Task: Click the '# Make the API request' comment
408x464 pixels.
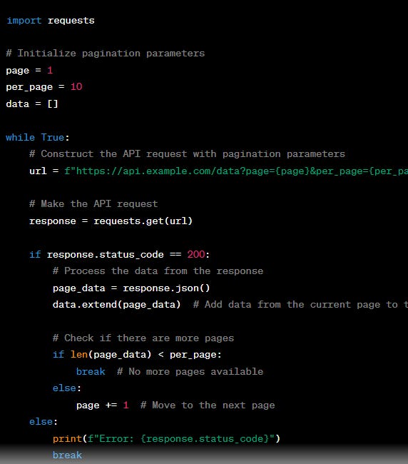Action: click(x=93, y=204)
